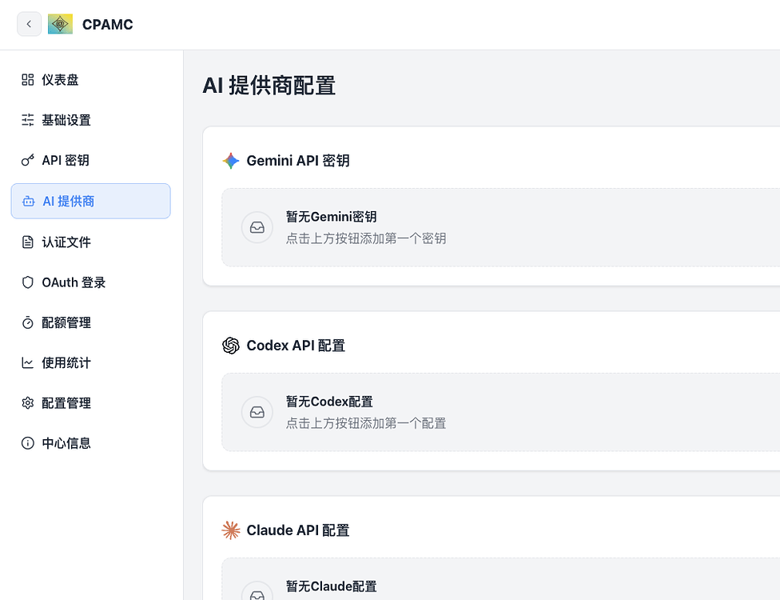The width and height of the screenshot is (780, 600).
Task: Open 基础设置 menu item
Action: click(90, 120)
